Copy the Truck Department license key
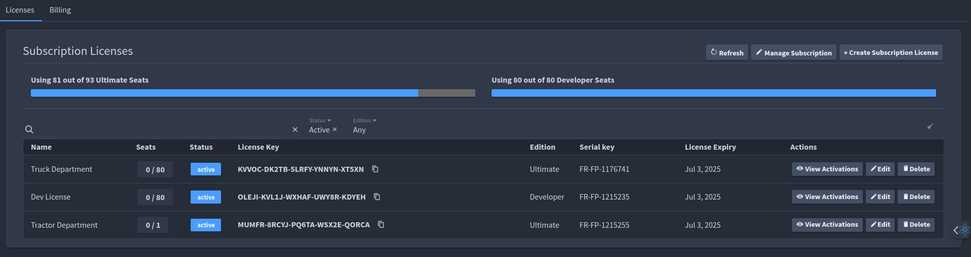This screenshot has height=257, width=971. pyautogui.click(x=375, y=169)
